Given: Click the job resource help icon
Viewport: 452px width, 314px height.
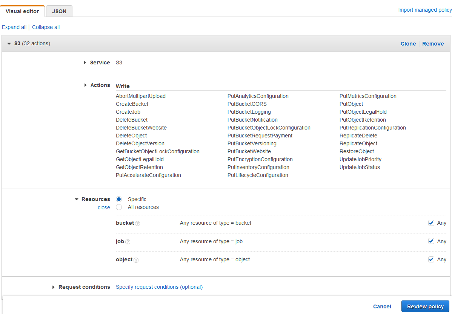Looking at the screenshot, I should coord(128,241).
